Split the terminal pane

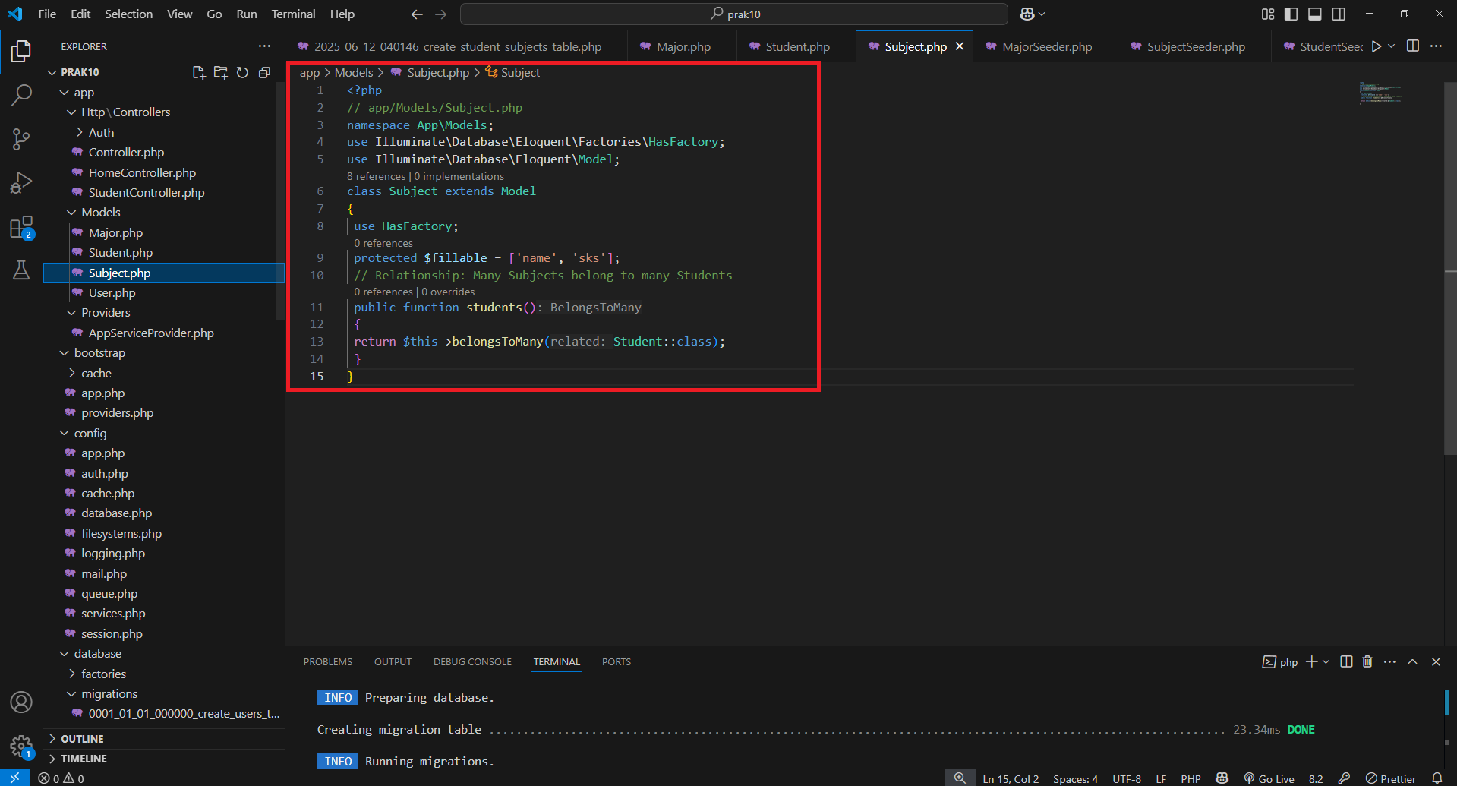pyautogui.click(x=1345, y=661)
